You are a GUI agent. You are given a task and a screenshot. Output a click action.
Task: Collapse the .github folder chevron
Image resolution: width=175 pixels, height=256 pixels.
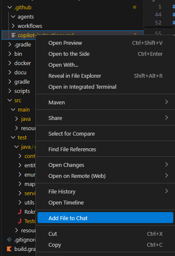(x=10, y=7)
